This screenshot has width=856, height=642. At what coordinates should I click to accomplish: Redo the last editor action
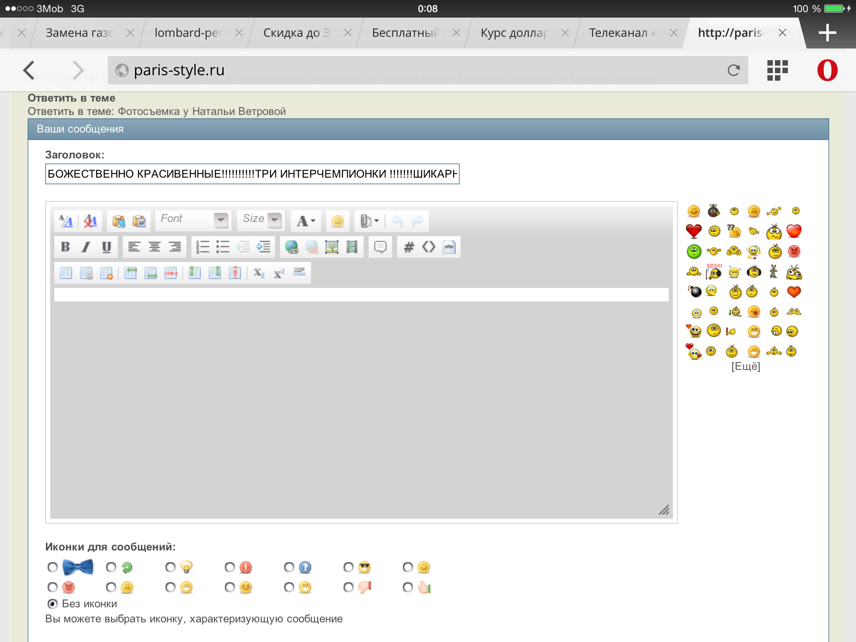coord(417,221)
